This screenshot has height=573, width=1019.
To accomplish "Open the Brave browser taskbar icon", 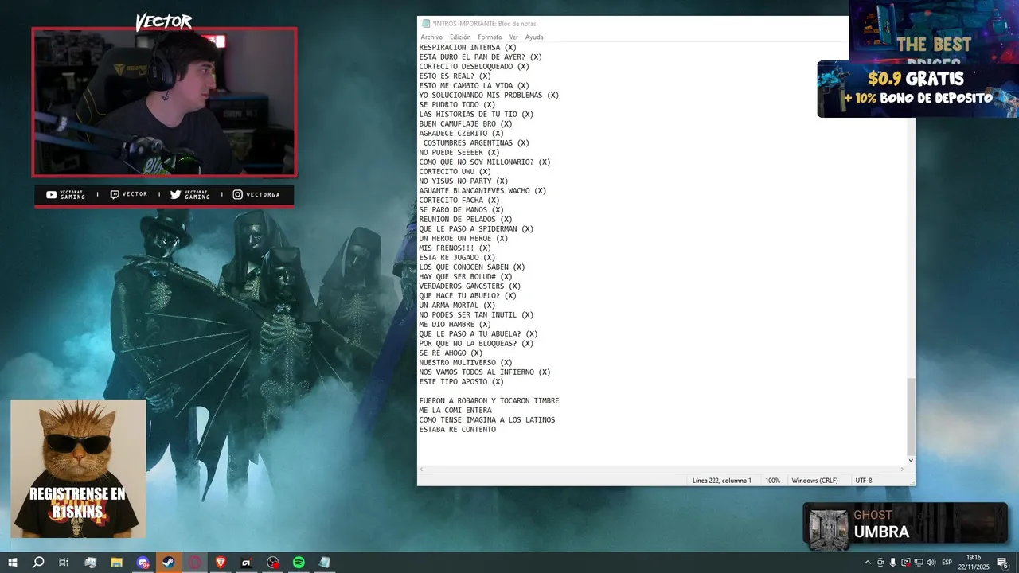I will (221, 563).
